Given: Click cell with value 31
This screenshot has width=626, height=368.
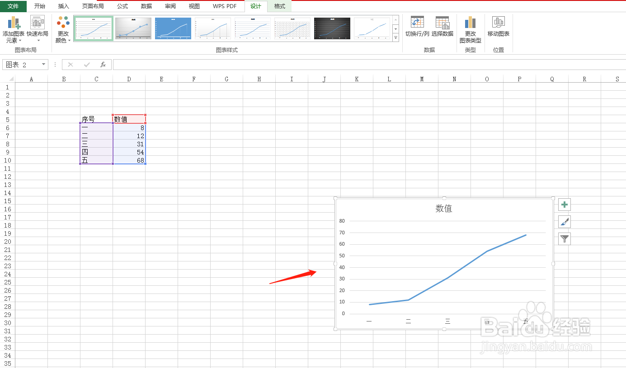Looking at the screenshot, I should 129,144.
